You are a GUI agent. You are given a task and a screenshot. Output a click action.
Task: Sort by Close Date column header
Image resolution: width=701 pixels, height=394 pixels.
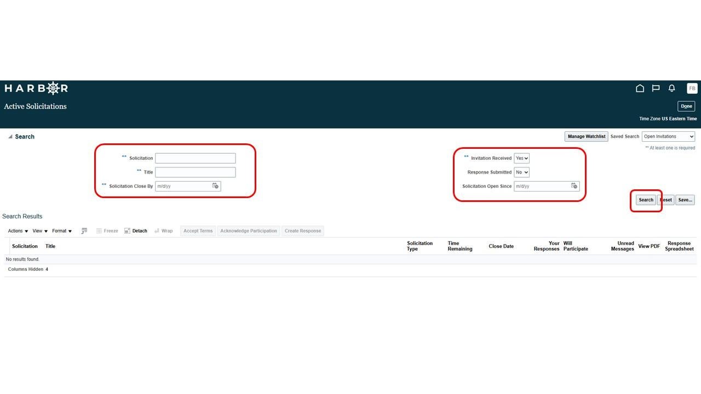[501, 246]
